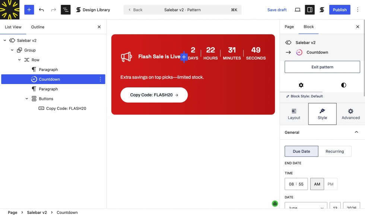Click the DAYS countdown digit
Screen dimensions: 365x216
click(193, 50)
